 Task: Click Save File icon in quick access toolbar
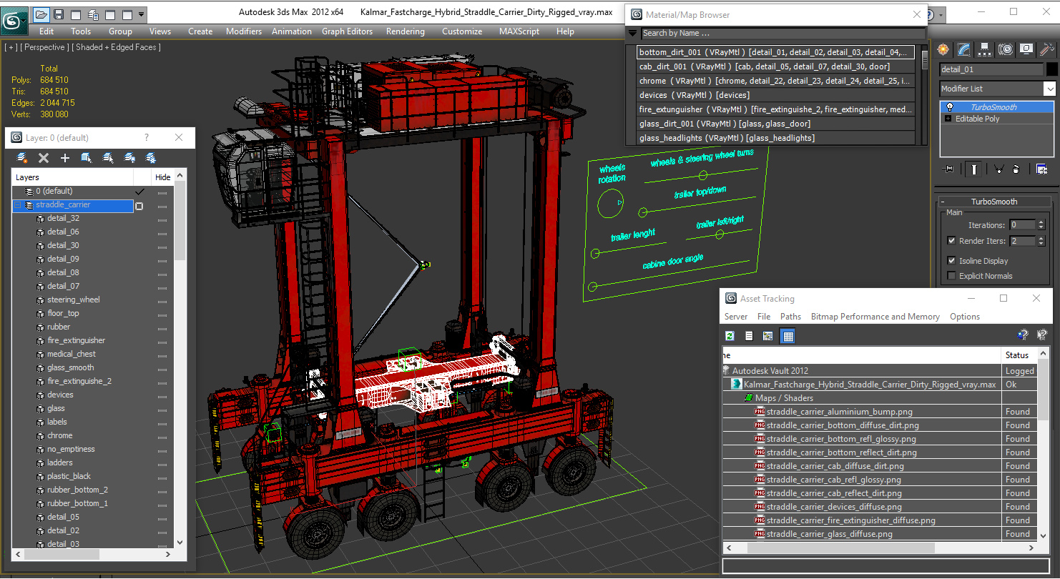coord(59,14)
